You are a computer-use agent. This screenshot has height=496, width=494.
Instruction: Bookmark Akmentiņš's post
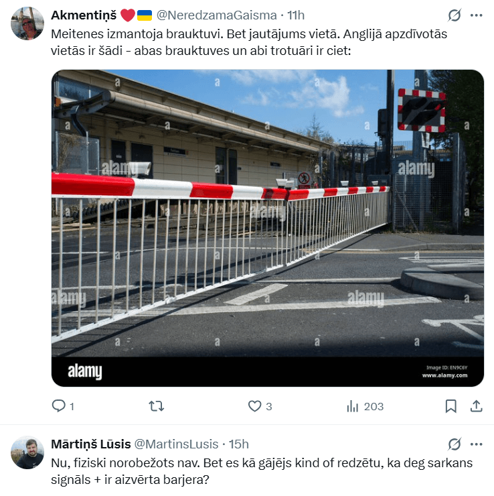(x=450, y=406)
